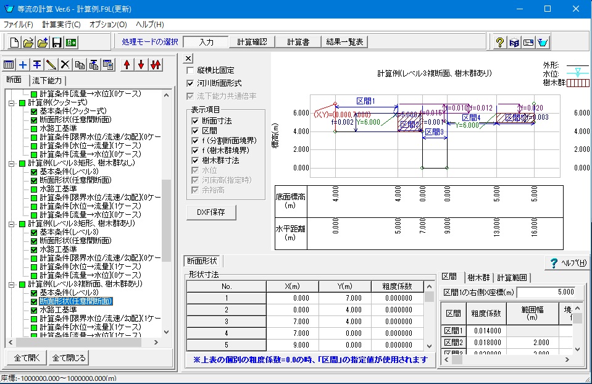Click the cyan water channel icon
The image size is (592, 384).
(542, 43)
